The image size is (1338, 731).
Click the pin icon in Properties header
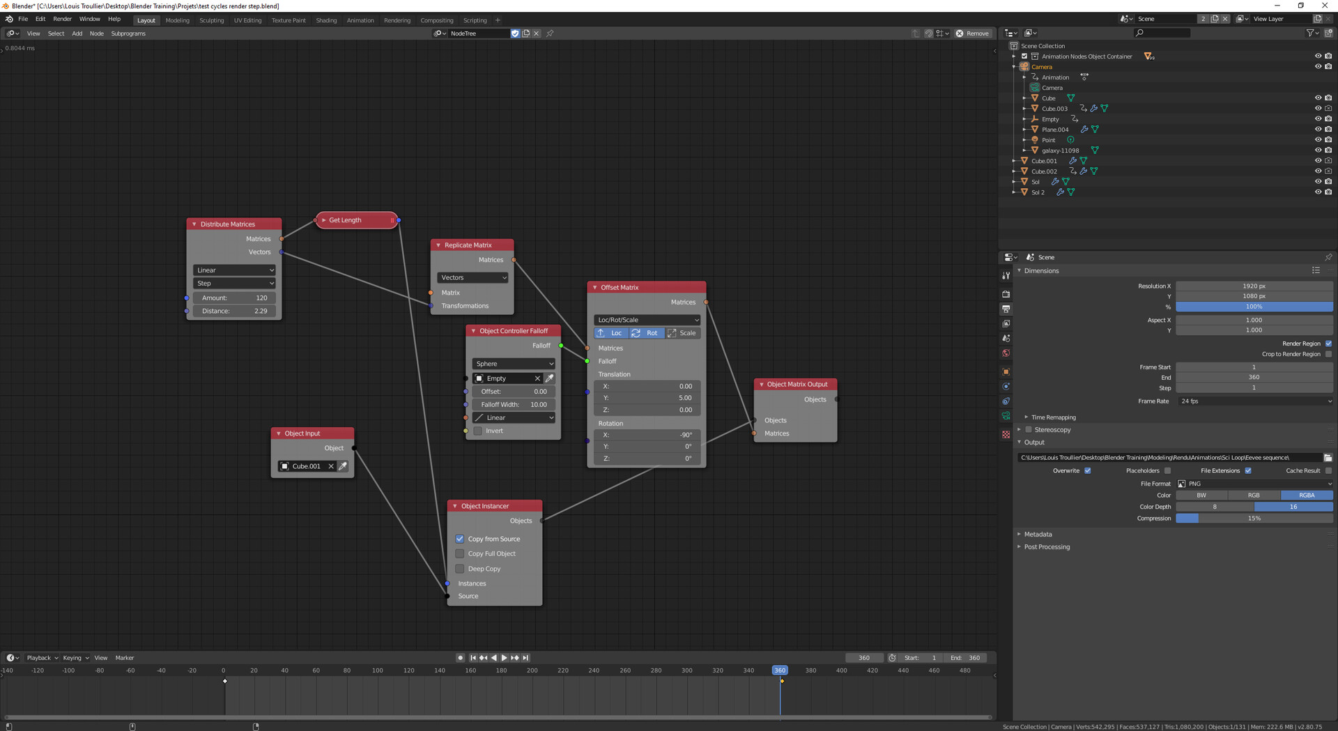pyautogui.click(x=1328, y=257)
